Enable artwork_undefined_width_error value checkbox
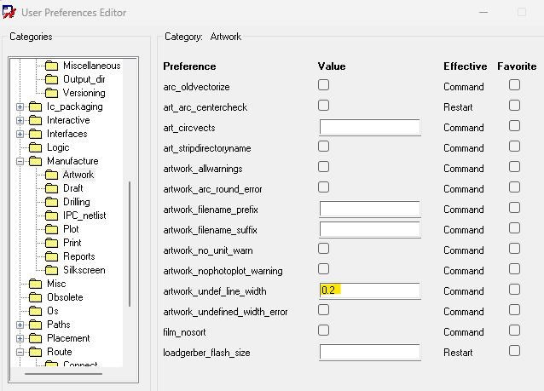The width and height of the screenshot is (544, 391). point(323,310)
